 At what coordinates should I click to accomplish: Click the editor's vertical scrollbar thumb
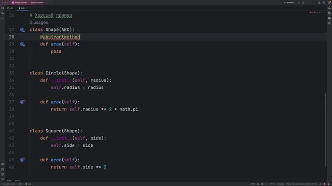pos(326,130)
